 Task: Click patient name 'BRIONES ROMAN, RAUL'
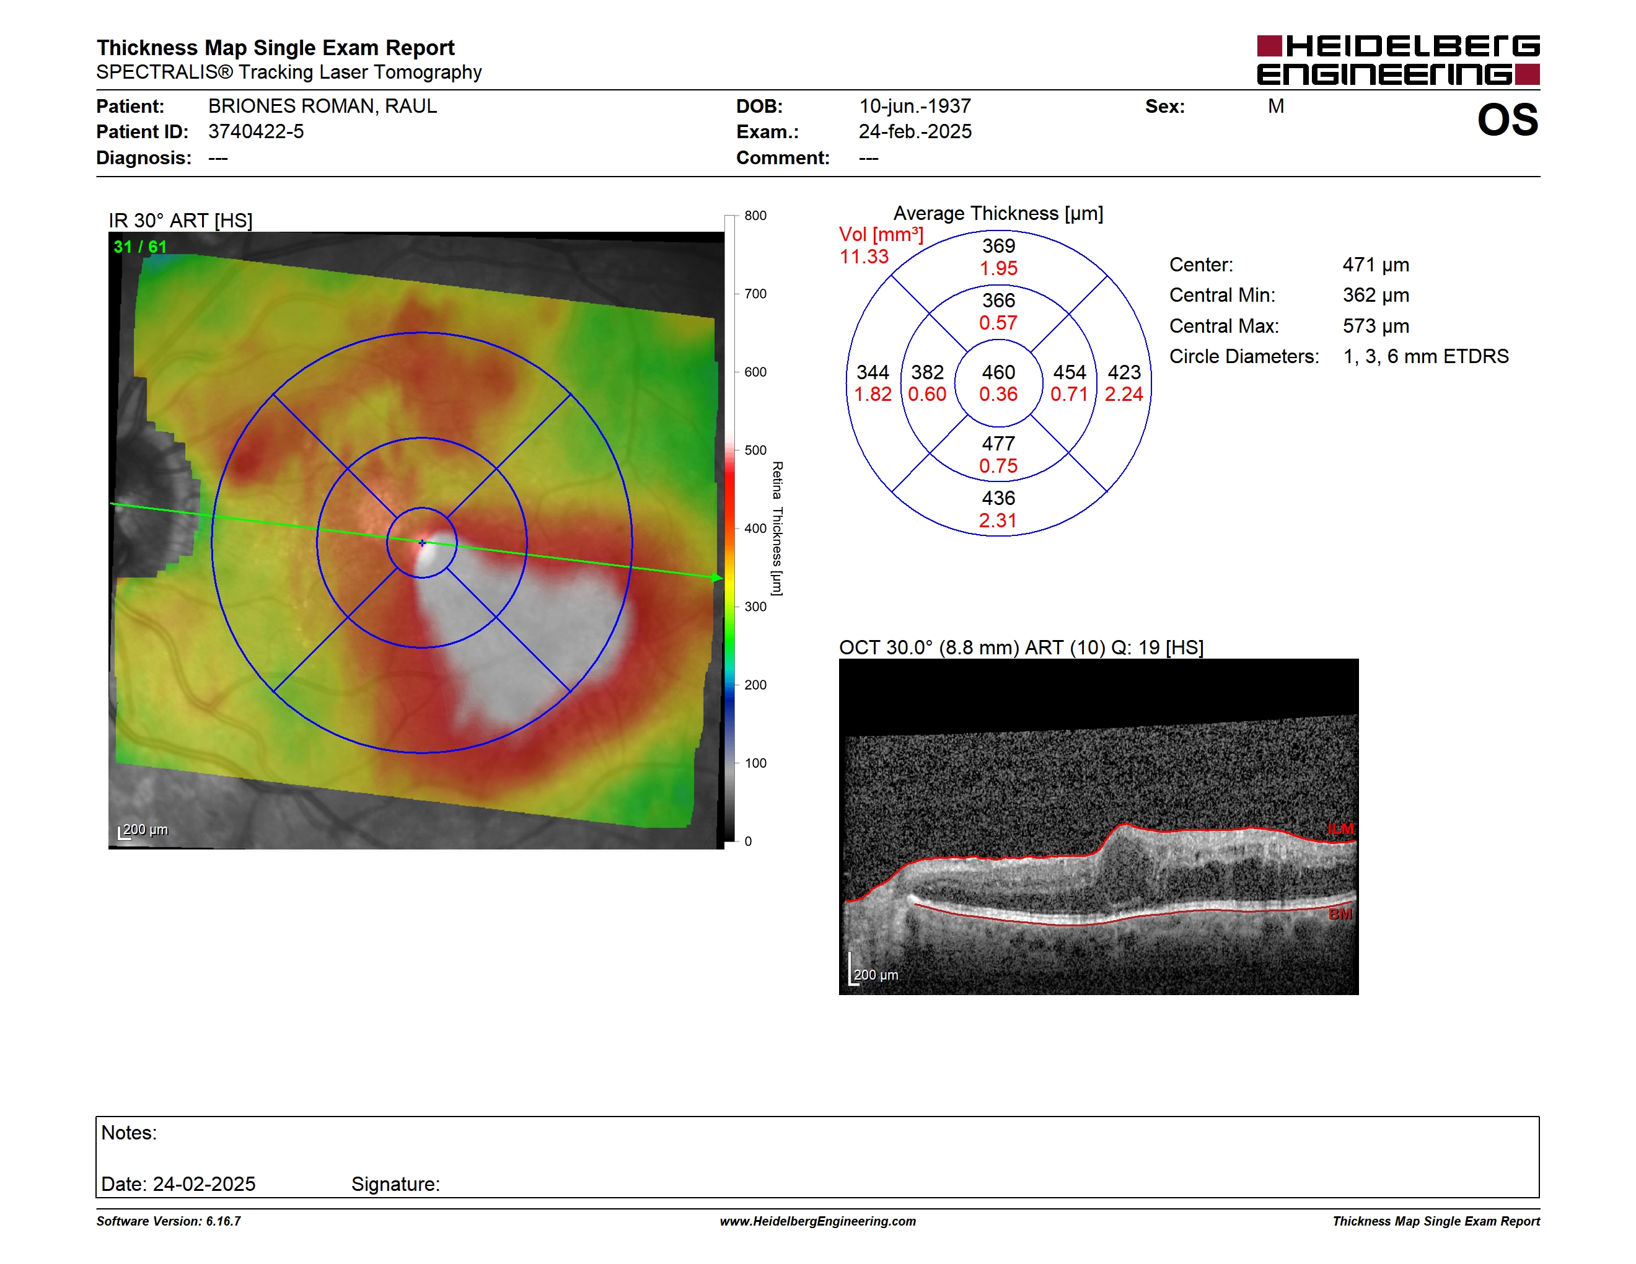[322, 107]
